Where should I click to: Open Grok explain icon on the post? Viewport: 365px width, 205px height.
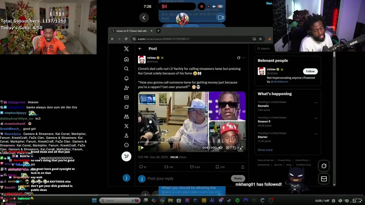[239, 58]
